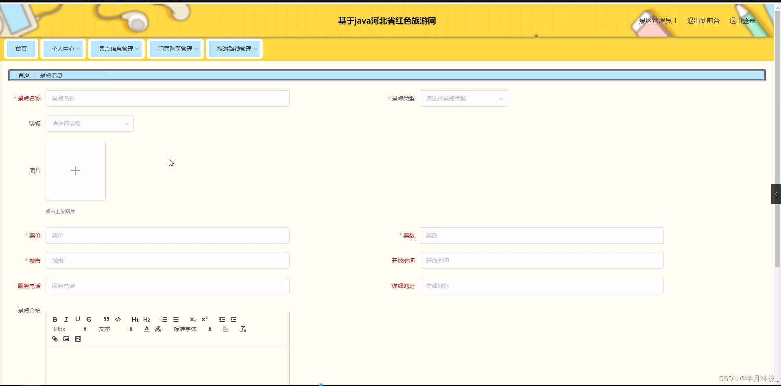Apply strikethrough formatting
781x386 pixels.
point(89,319)
